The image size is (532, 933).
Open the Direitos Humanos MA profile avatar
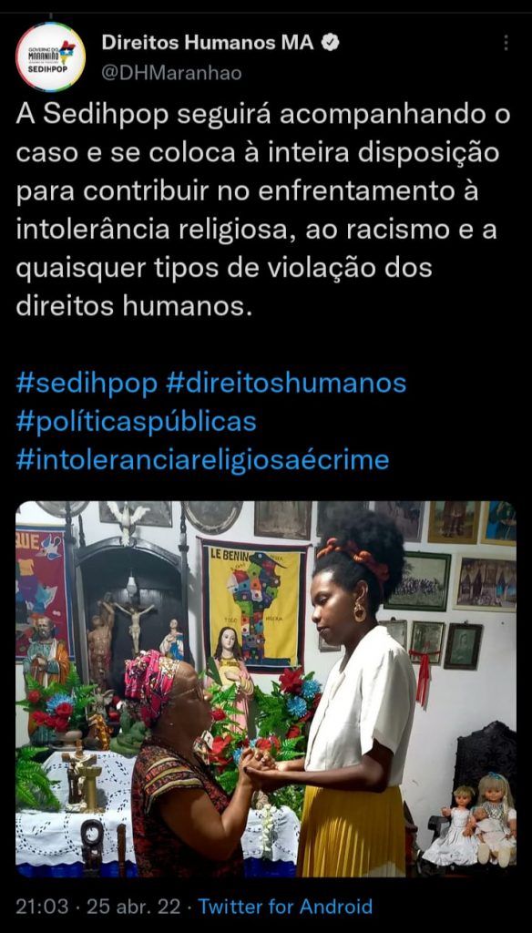[51, 57]
